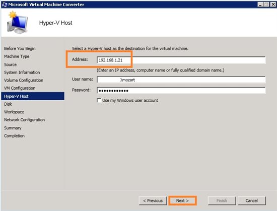This screenshot has height=211, width=277.
Task: Click the 'Enter an IP address' hint text
Action: (160, 71)
